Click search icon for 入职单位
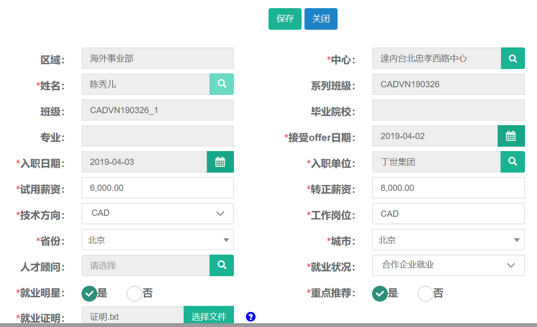Image resolution: width=537 pixels, height=327 pixels. tap(513, 162)
